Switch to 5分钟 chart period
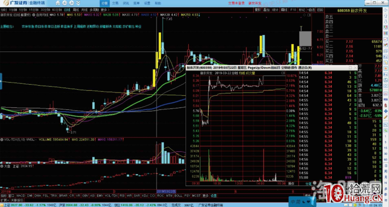Image resolution: width=389 pixels, height=207 pixels. (x=22, y=10)
